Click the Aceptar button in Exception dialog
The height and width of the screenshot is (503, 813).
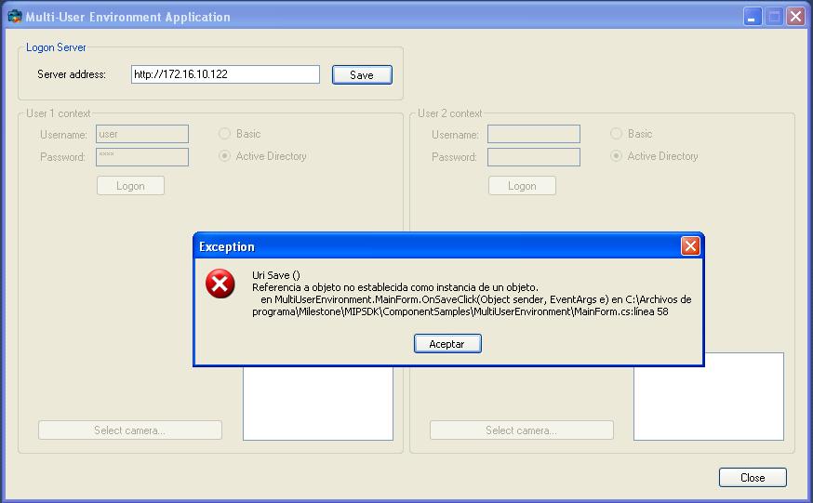[447, 344]
